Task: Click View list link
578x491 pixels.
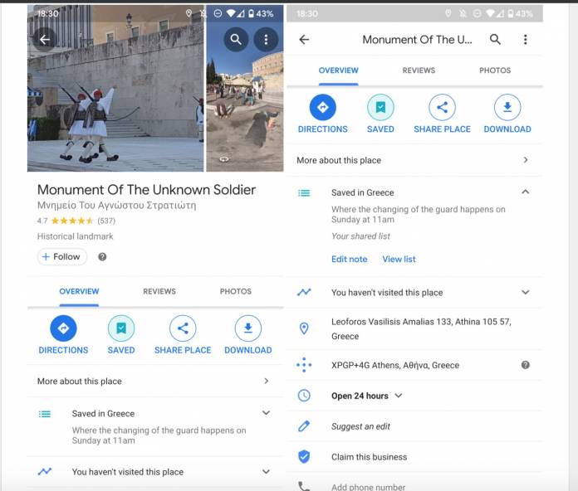Action: [399, 259]
